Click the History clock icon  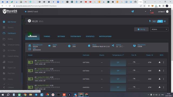point(4,79)
